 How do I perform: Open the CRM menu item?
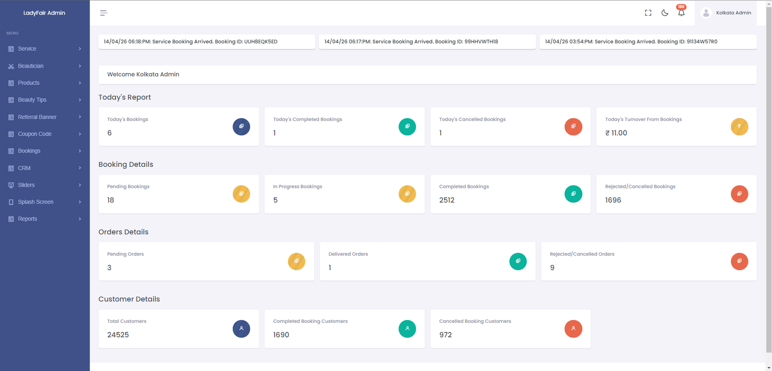pyautogui.click(x=45, y=168)
